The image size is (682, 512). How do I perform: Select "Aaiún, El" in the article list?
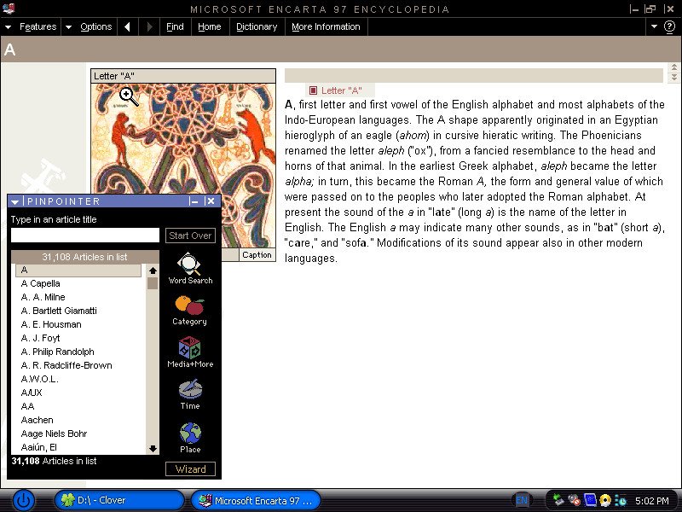[38, 447]
